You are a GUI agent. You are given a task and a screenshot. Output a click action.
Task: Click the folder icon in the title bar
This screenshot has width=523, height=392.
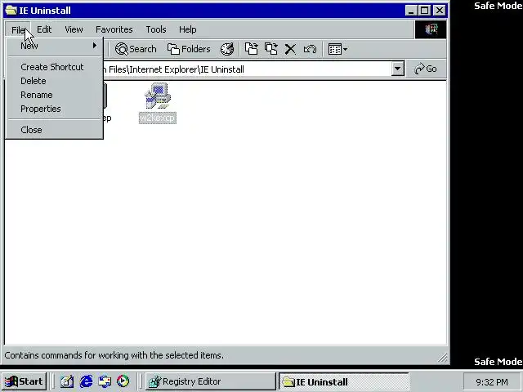[11, 11]
